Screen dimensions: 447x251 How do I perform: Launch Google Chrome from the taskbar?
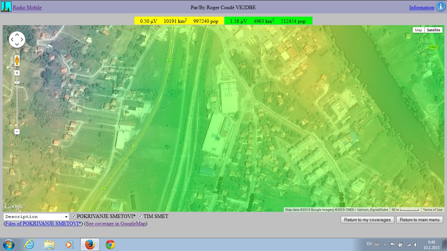(x=110, y=244)
